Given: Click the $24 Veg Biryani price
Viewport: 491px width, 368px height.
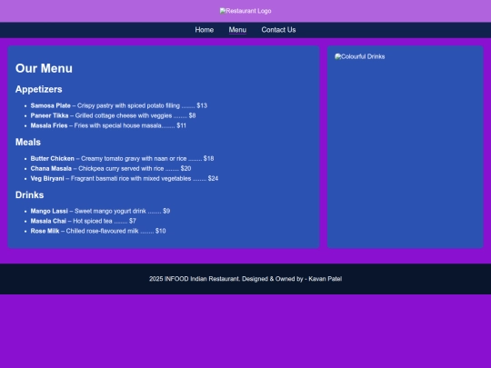Looking at the screenshot, I should point(213,178).
